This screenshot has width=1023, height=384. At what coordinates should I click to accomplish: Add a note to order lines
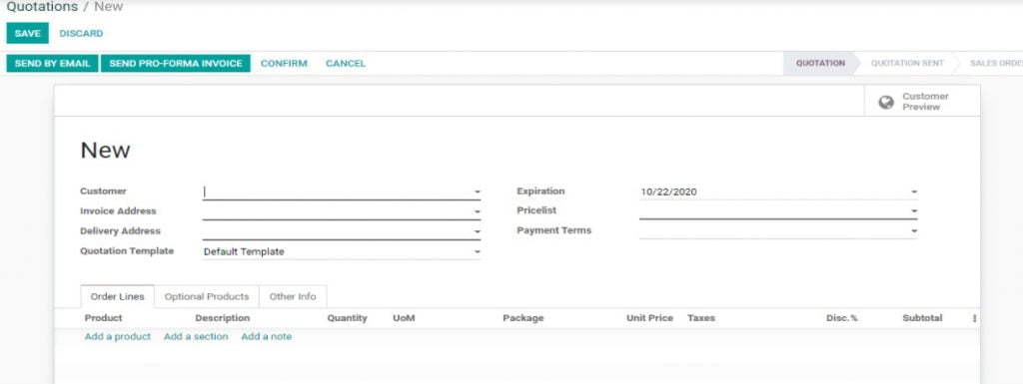[266, 336]
